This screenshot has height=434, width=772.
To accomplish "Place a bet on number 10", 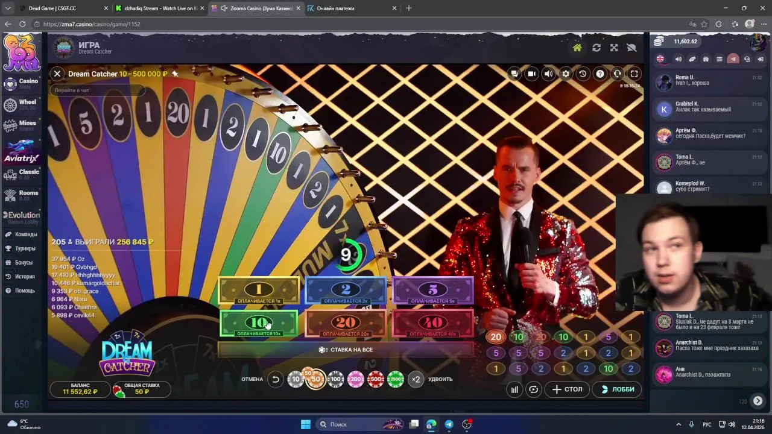I will click(x=259, y=324).
